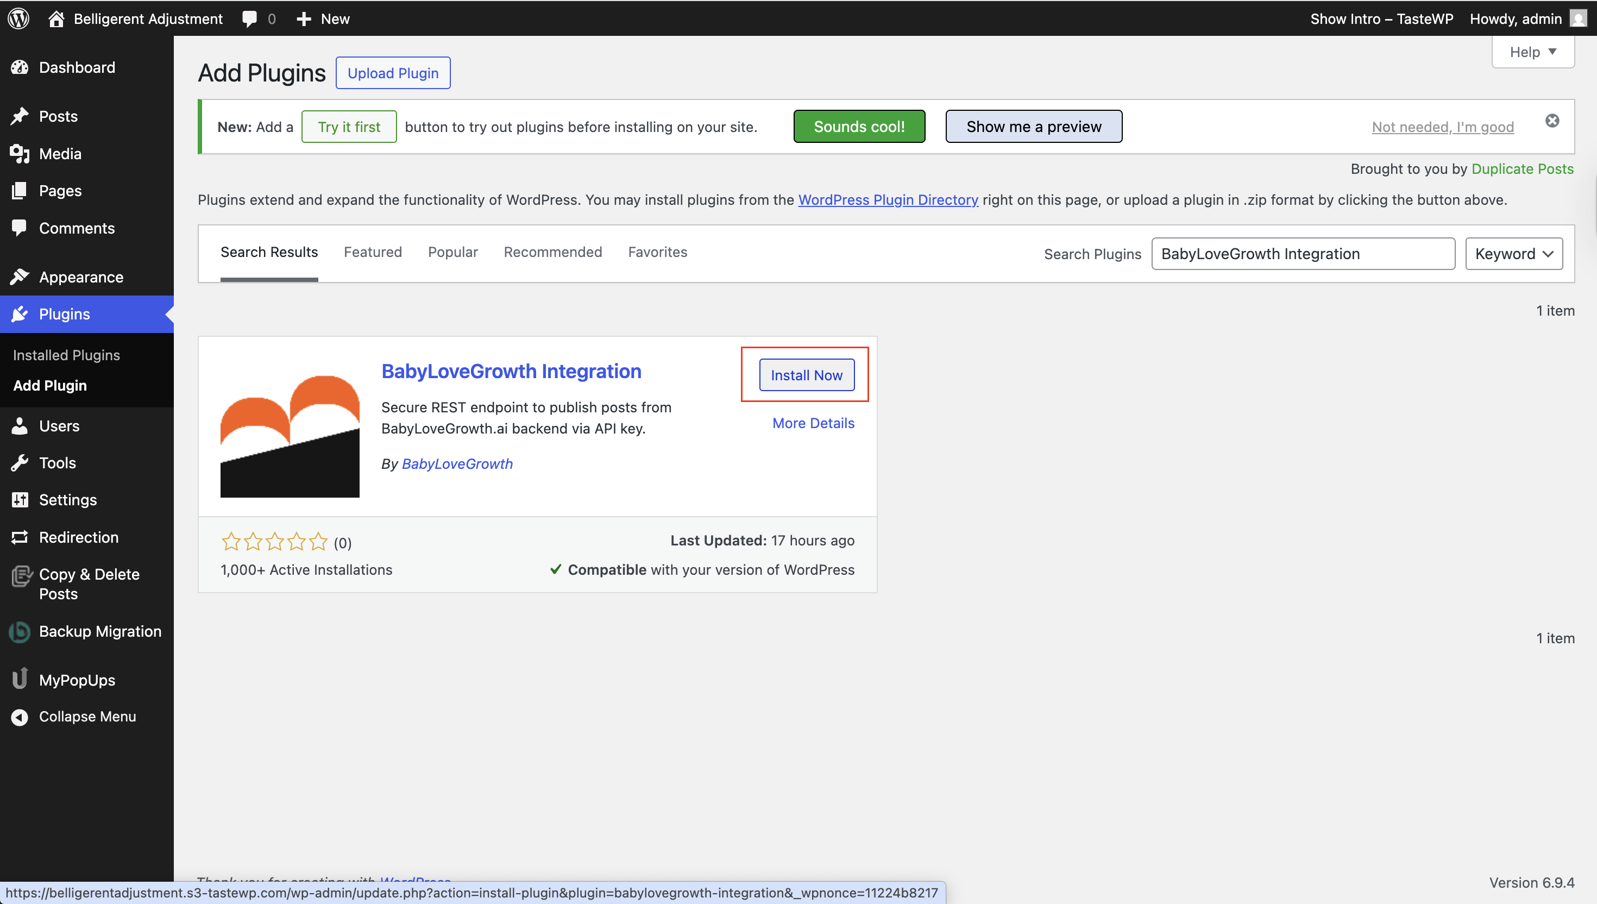
Task: Click the Settings sliders icon
Action: (x=20, y=500)
